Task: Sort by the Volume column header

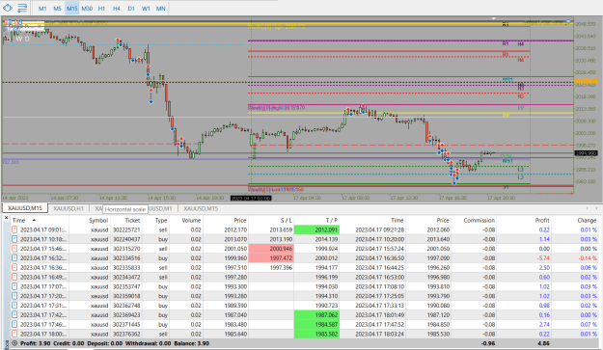Action: tap(191, 220)
